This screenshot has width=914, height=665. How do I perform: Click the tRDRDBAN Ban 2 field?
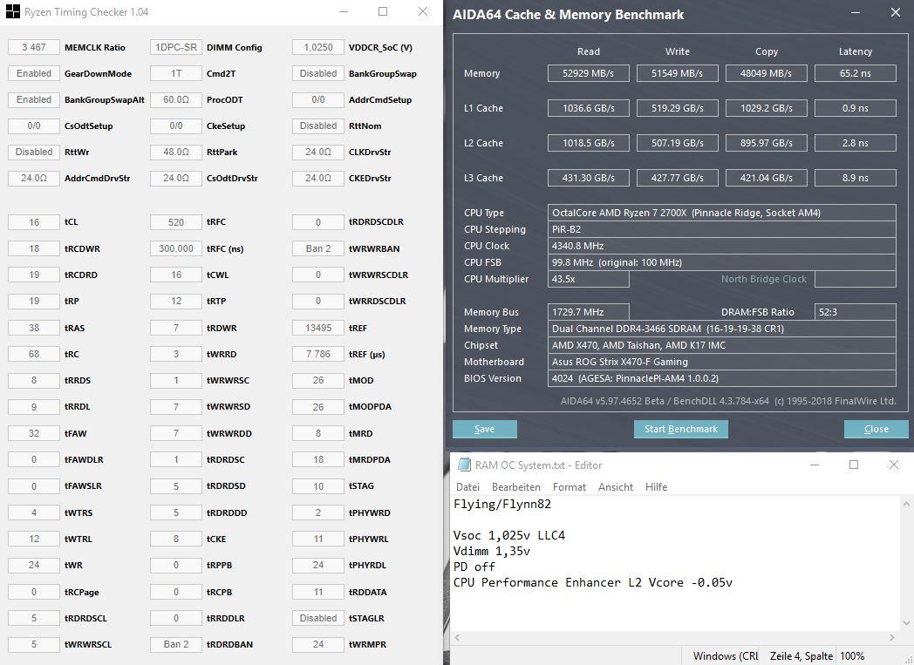click(176, 644)
